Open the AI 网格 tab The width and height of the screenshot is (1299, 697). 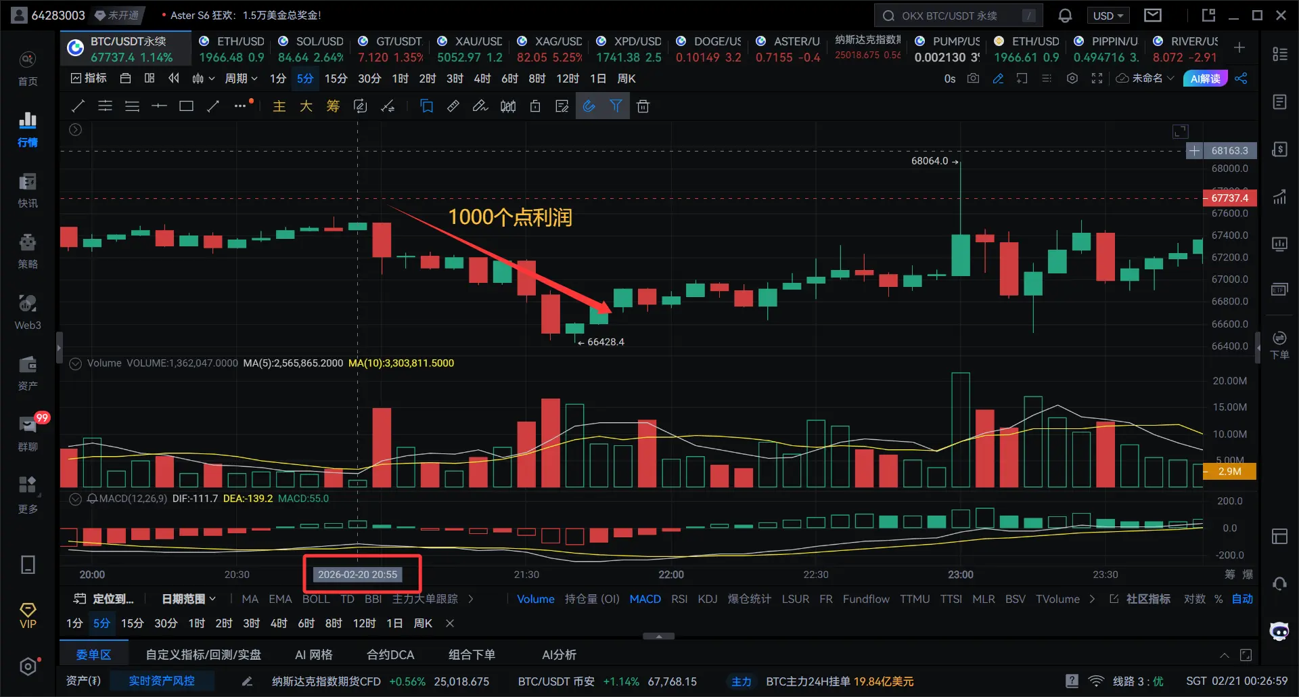click(314, 654)
